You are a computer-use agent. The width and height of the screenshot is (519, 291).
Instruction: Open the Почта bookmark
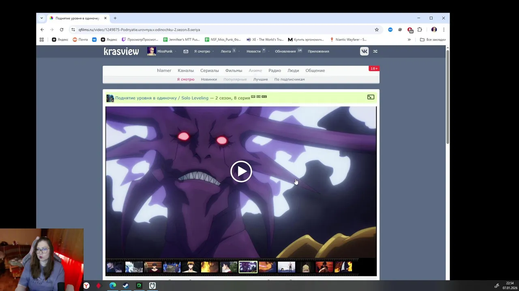(80, 40)
